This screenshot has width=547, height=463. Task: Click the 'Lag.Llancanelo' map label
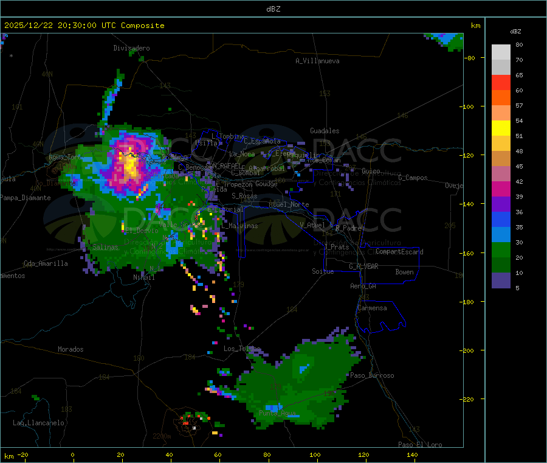tap(38, 423)
